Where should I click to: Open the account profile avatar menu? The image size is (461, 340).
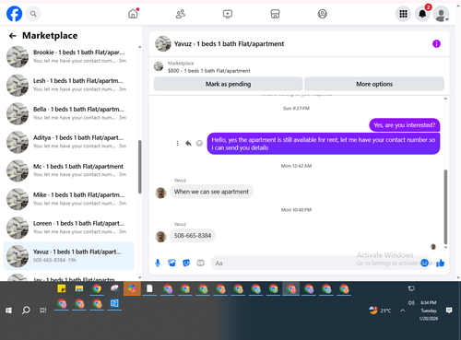[x=442, y=14]
